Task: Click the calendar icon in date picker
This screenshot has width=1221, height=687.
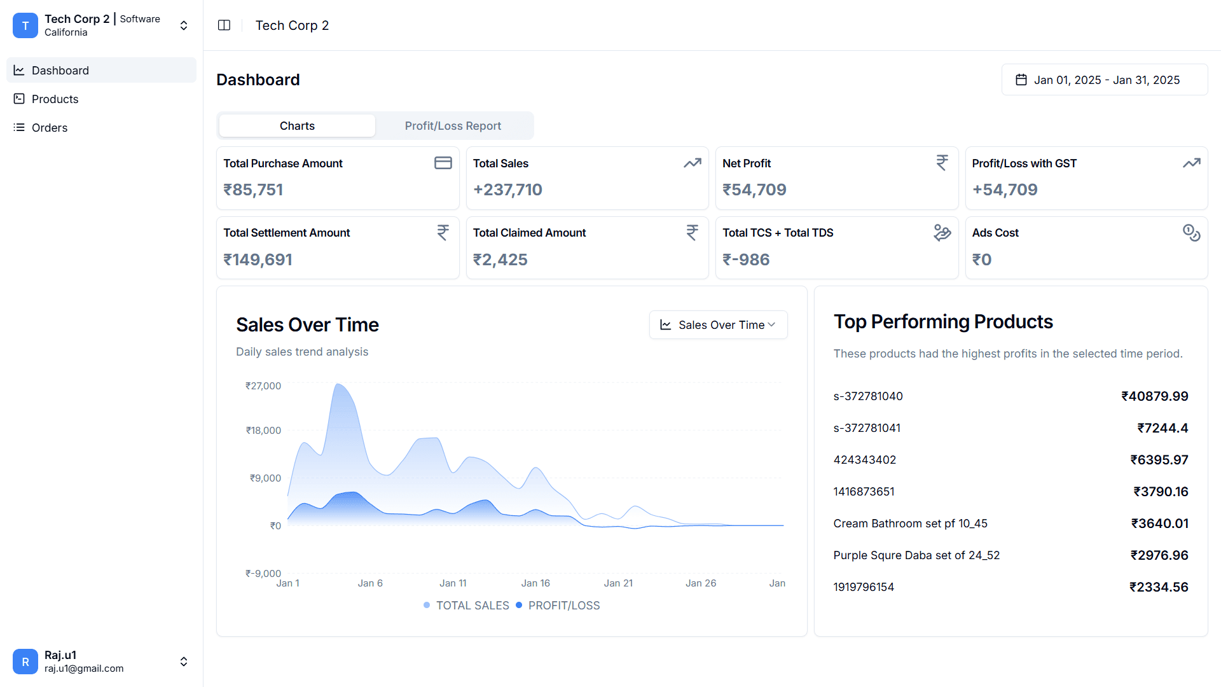Action: (x=1021, y=80)
